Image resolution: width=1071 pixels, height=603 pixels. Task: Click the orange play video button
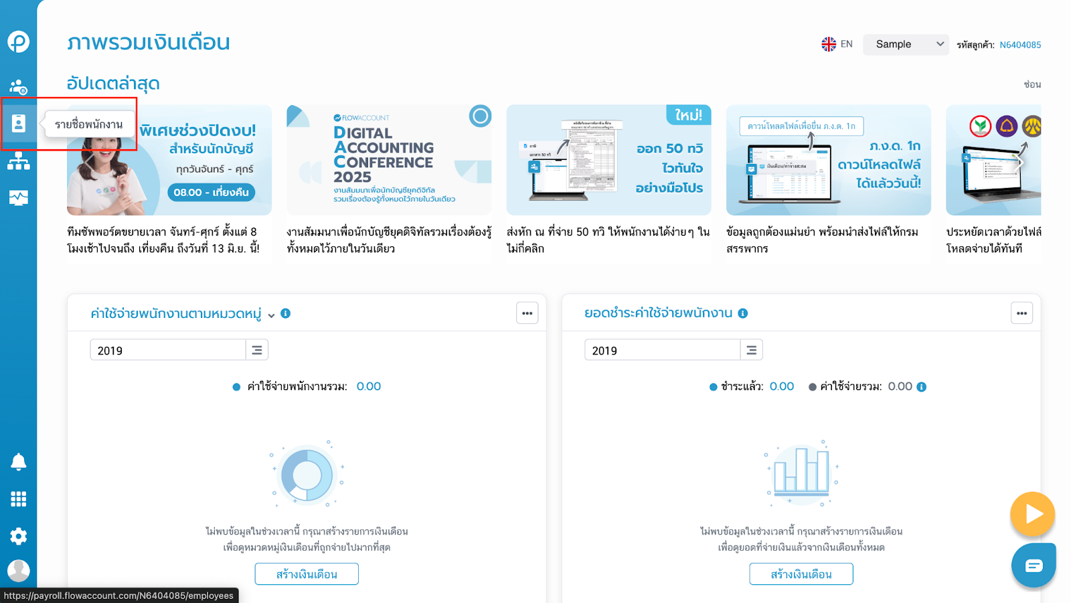[x=1032, y=514]
